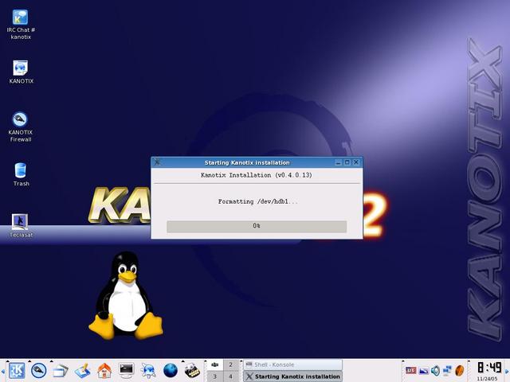
Task: Hide panel with the right edge arrow
Action: click(x=507, y=371)
